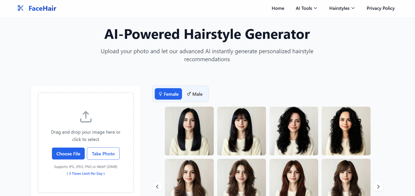Click the male symbol icon
The width and height of the screenshot is (415, 196).
(189, 94)
